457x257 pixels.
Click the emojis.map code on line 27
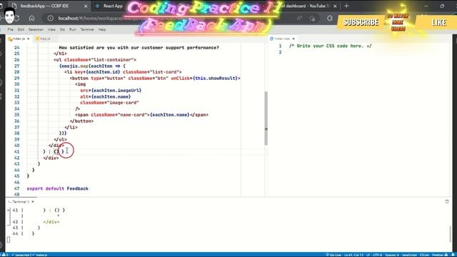point(92,66)
